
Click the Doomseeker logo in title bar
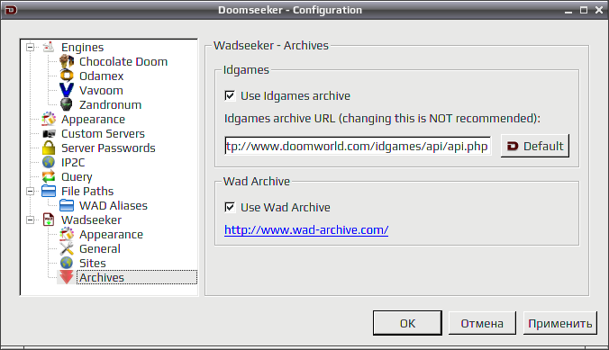pos(11,10)
